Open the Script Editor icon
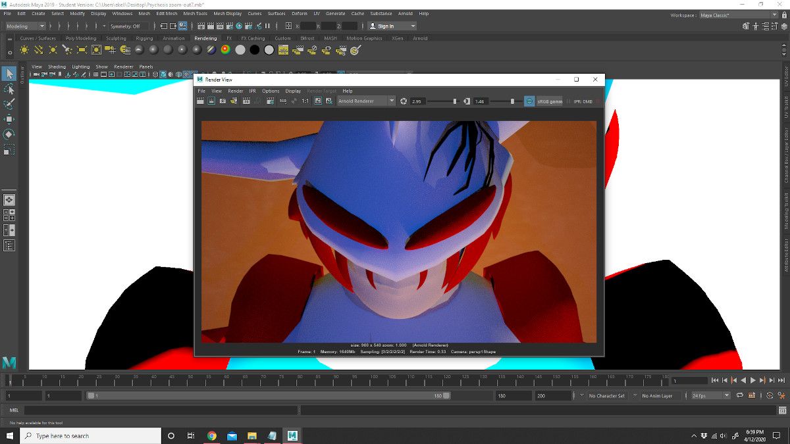 pos(782,410)
